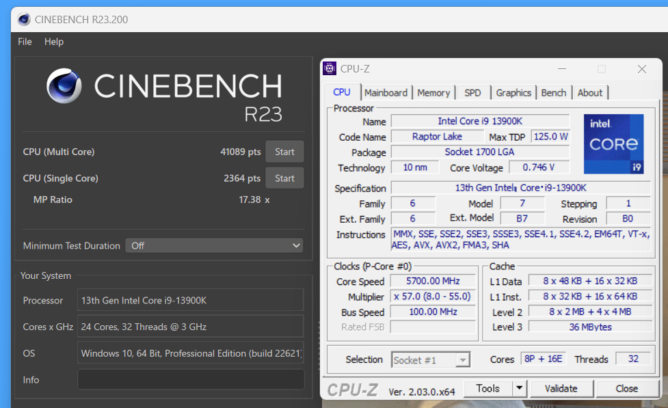668x408 pixels.
Task: Start the CPU Single Core test
Action: tap(284, 178)
